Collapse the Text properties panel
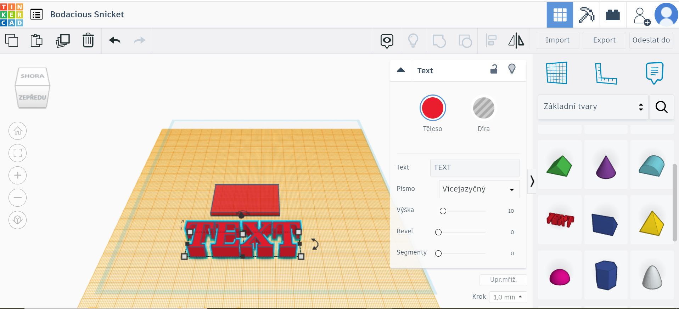The height and width of the screenshot is (309, 679). (401, 70)
